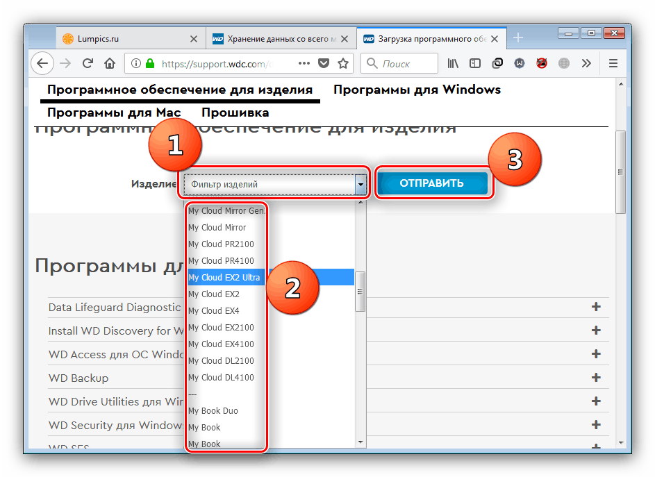
Task: Open the WD Backup link
Action: 78,378
